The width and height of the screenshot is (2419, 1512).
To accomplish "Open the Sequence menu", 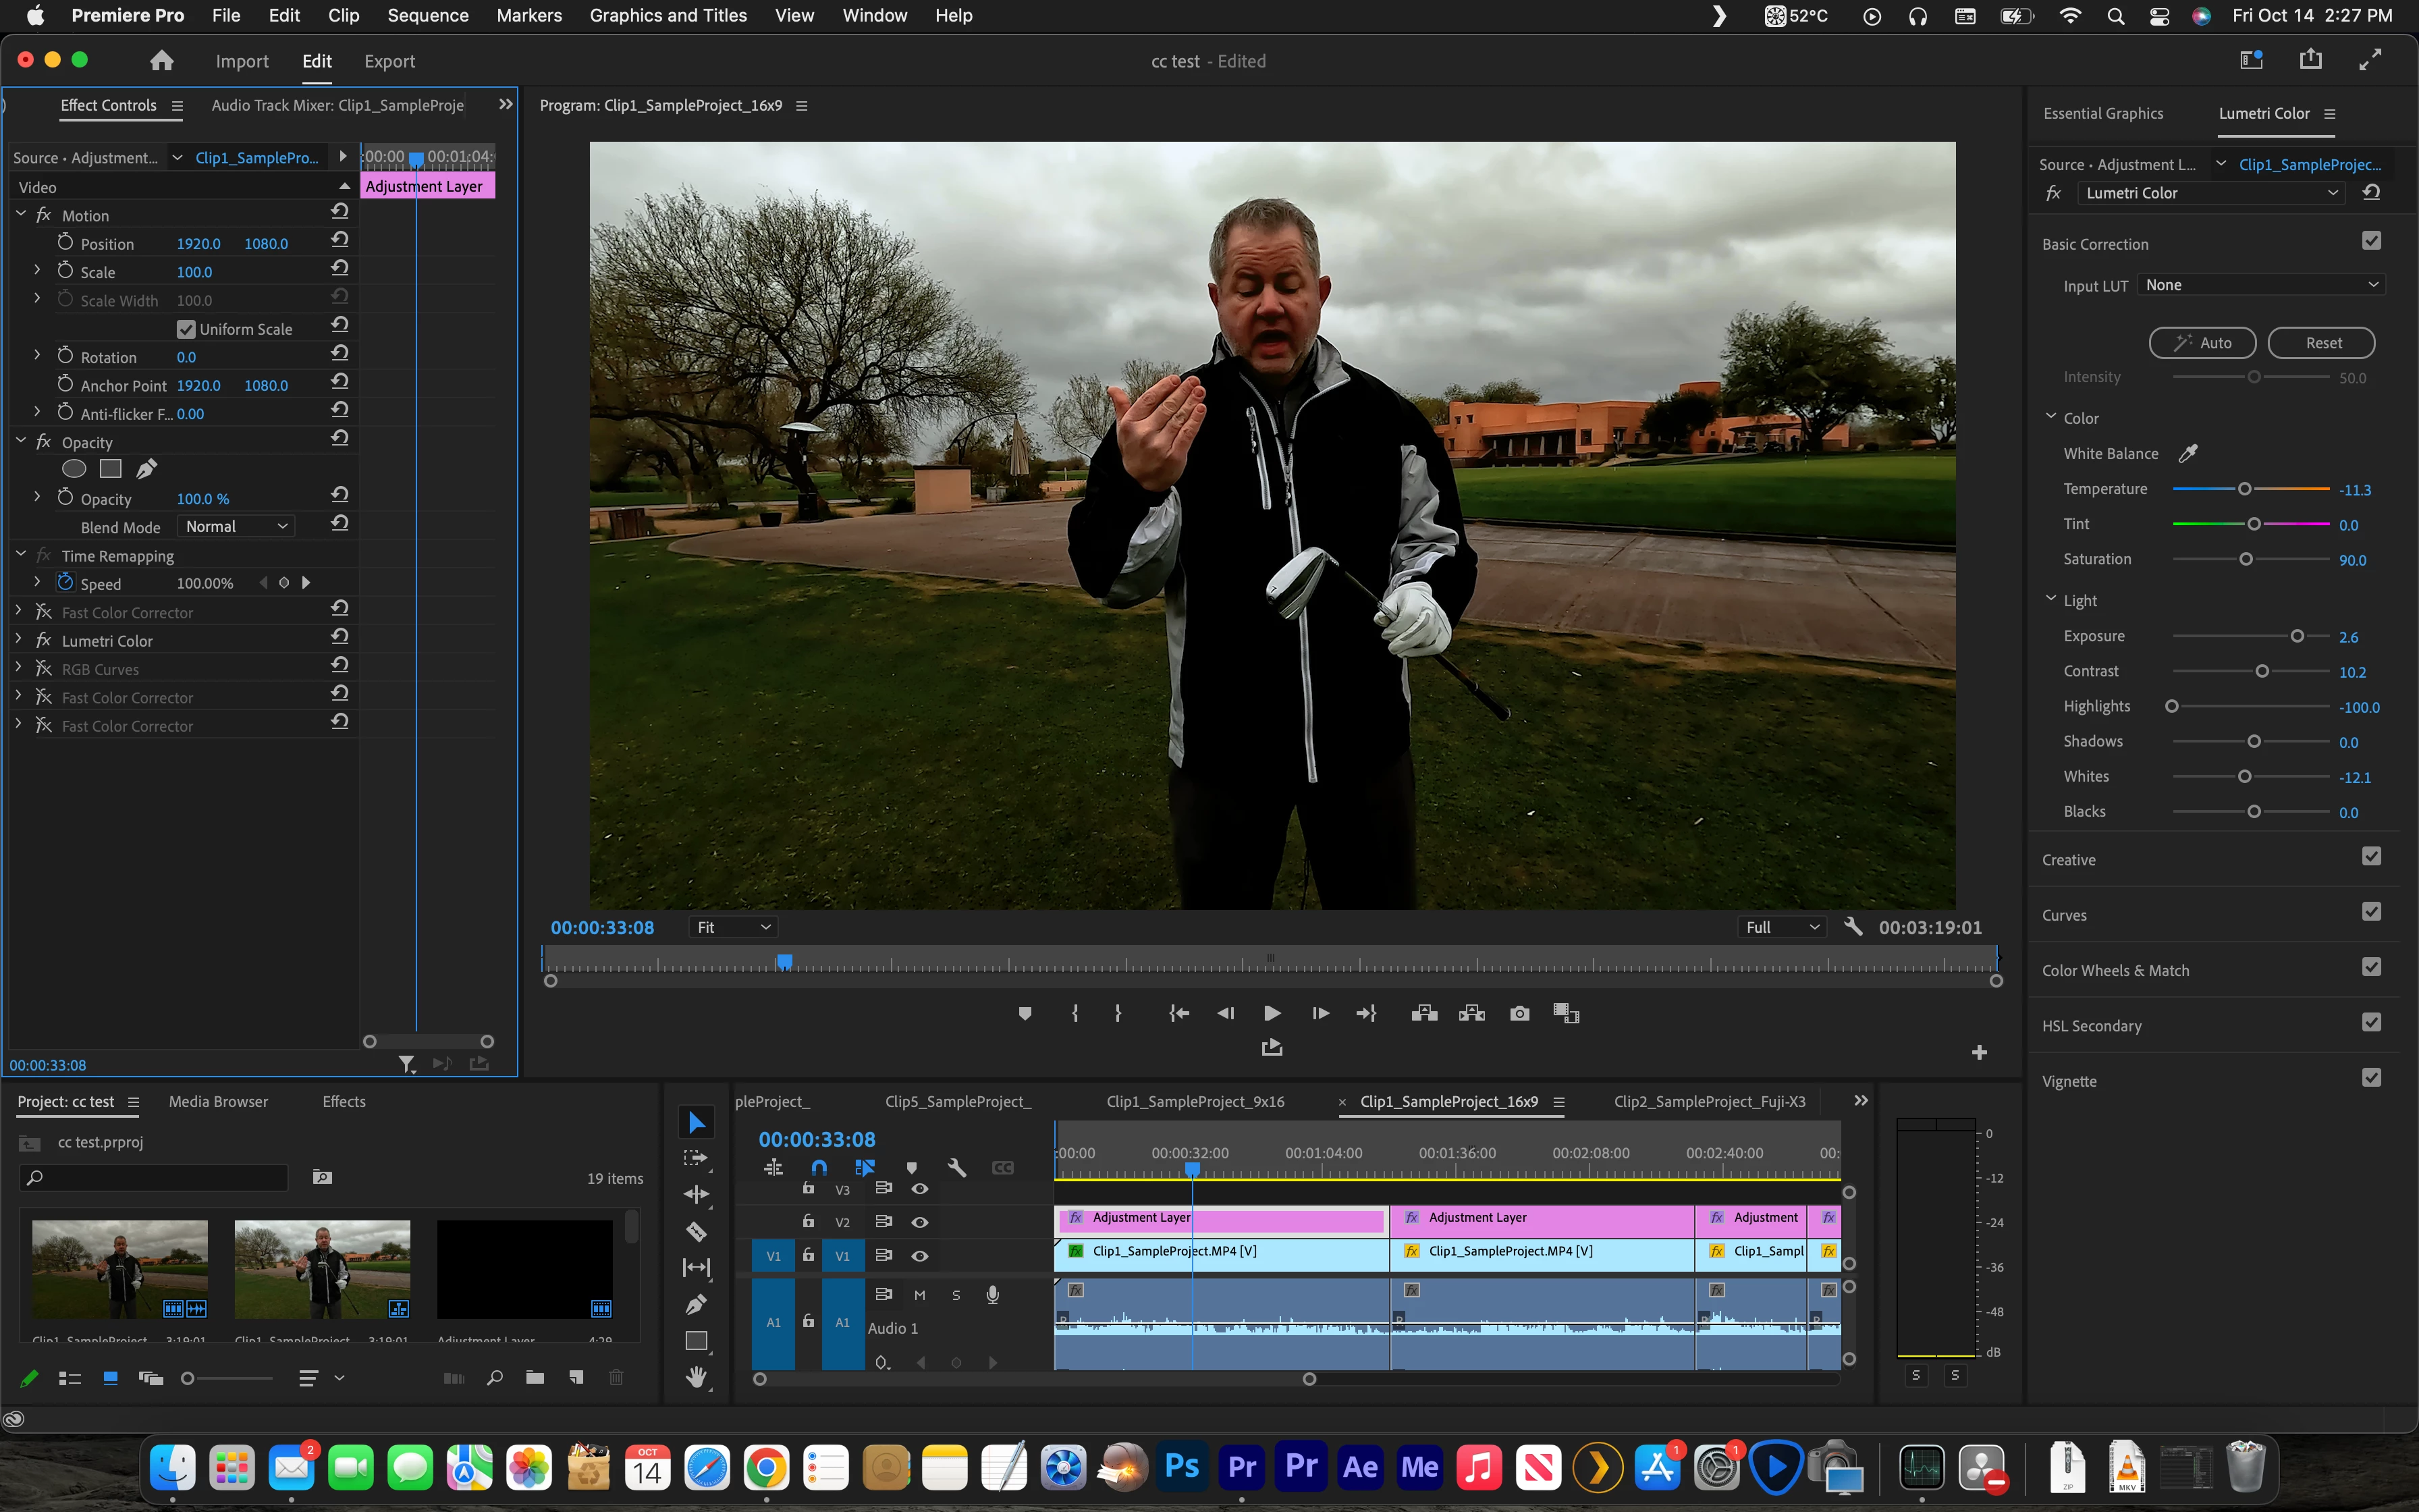I will coord(428,15).
